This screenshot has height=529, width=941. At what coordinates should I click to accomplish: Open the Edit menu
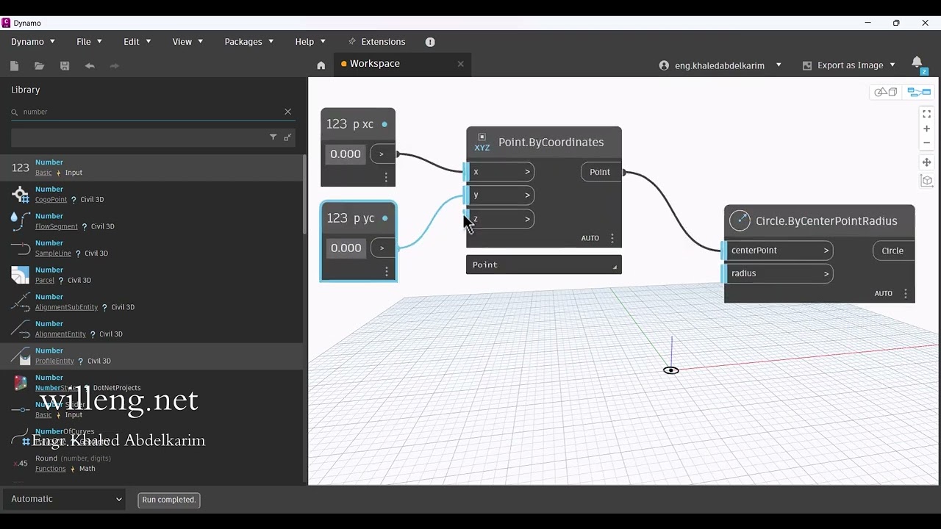click(137, 42)
